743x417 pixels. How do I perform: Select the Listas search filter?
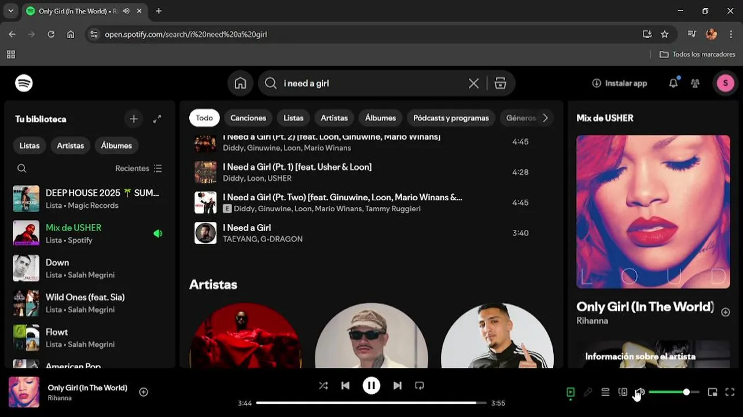[x=293, y=118]
